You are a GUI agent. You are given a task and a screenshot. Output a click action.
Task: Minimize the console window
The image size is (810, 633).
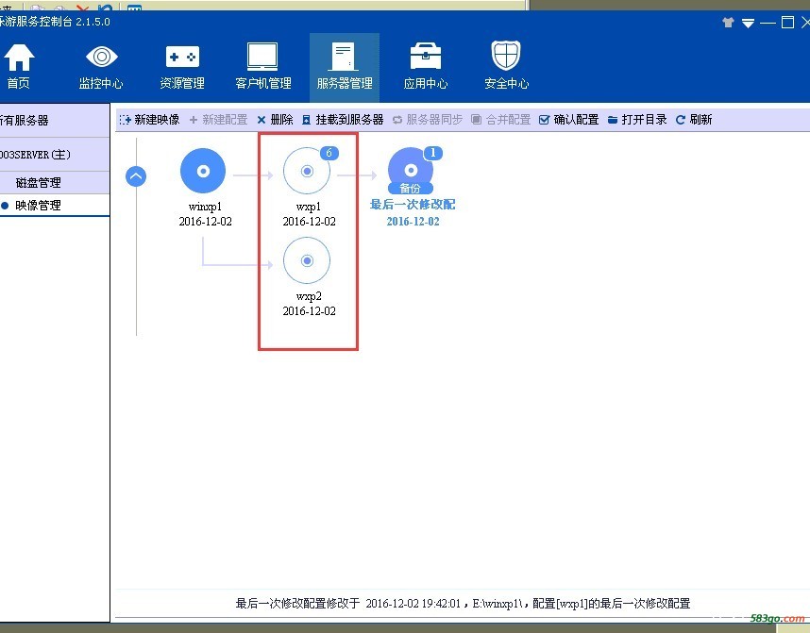[x=768, y=23]
